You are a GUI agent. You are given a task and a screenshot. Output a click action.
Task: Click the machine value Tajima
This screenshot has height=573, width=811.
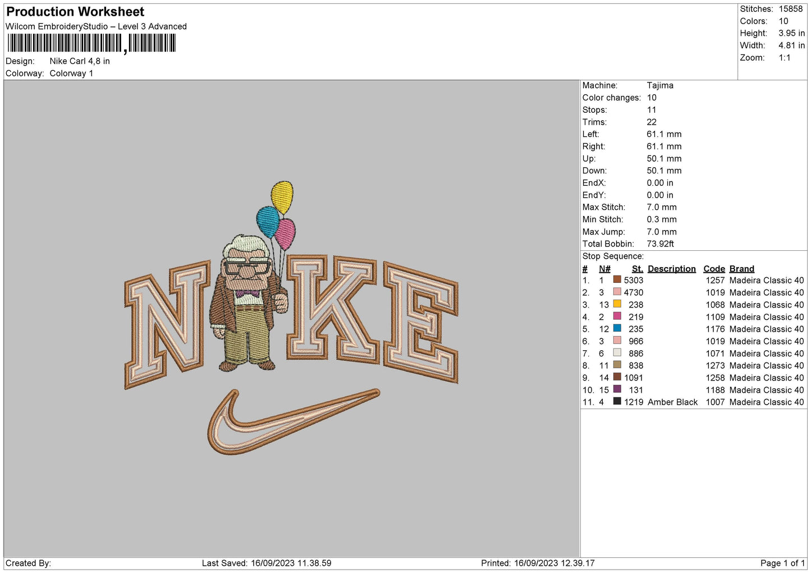click(660, 85)
